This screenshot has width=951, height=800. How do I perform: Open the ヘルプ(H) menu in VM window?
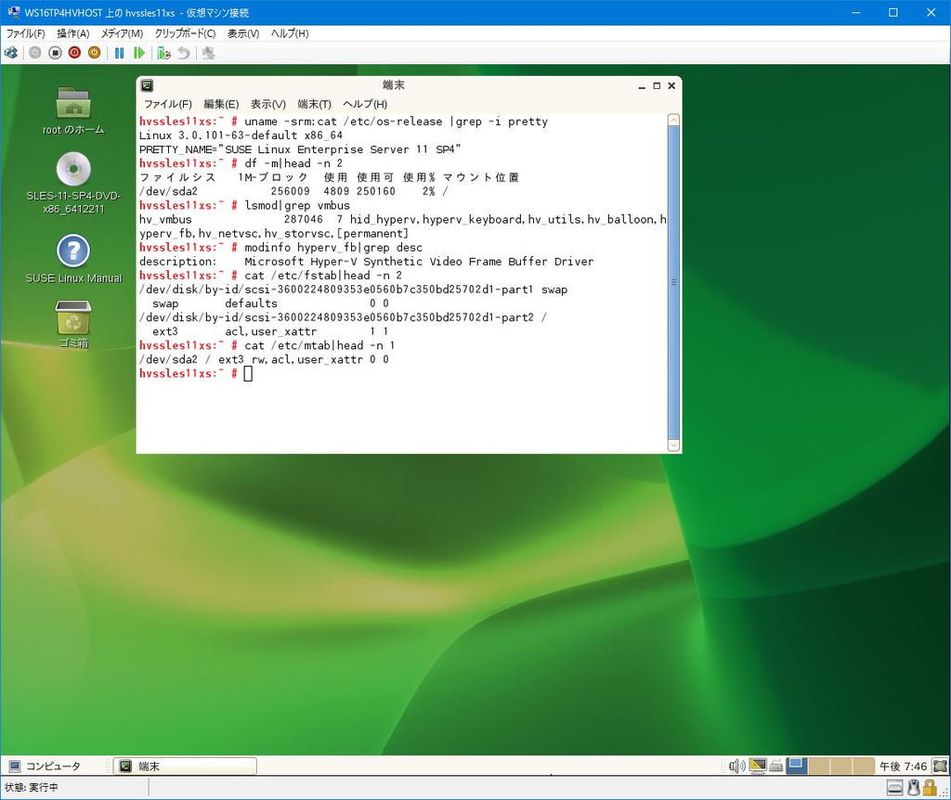[290, 33]
